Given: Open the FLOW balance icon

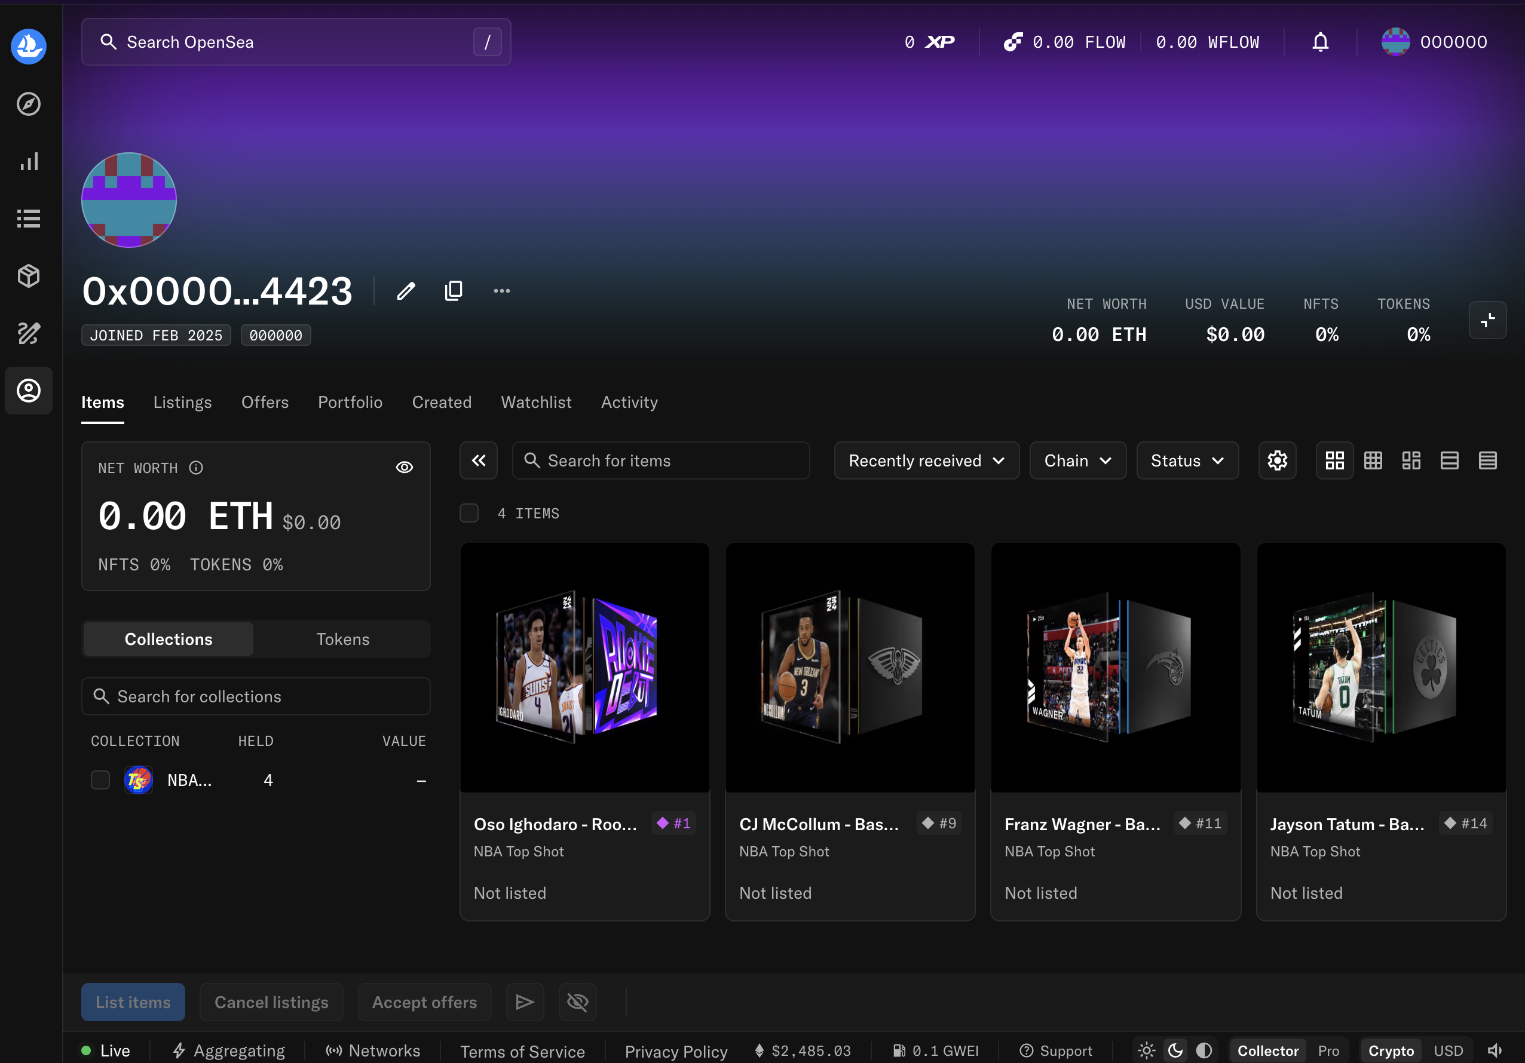Looking at the screenshot, I should [x=1013, y=42].
